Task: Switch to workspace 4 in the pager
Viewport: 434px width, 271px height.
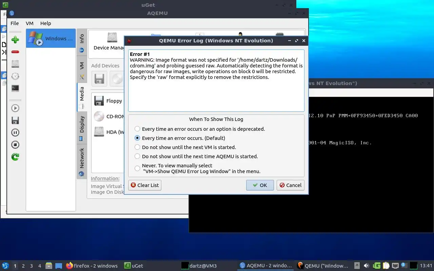Action: point(40,266)
